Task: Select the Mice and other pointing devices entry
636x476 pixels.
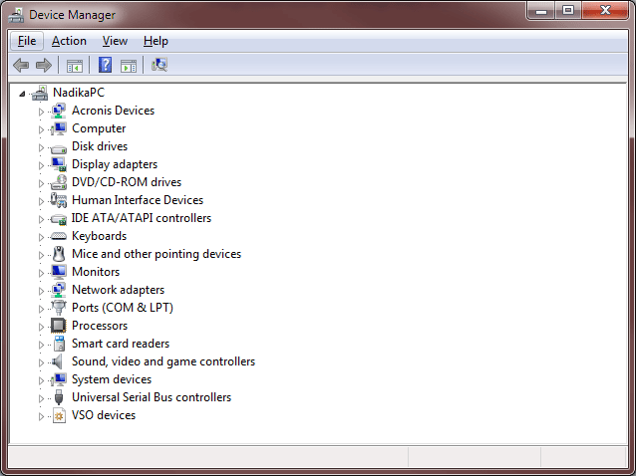Action: coord(156,254)
